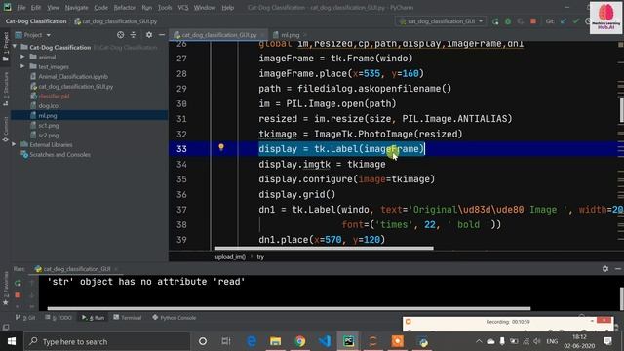The width and height of the screenshot is (624, 351).
Task: Open Visual Studio Code from taskbar
Action: (x=325, y=341)
